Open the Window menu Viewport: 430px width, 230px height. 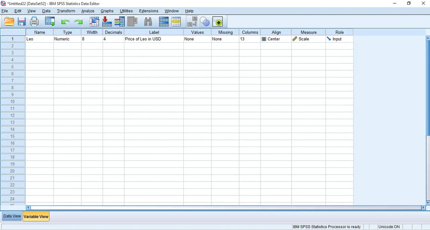(172, 11)
